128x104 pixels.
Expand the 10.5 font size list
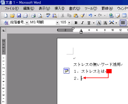coord(69,23)
